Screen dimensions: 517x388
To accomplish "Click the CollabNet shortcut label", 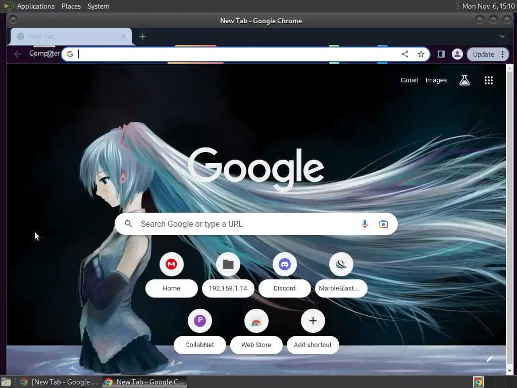I will tap(200, 345).
